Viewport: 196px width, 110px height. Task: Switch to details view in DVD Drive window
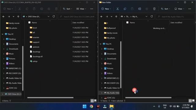coord(92,101)
